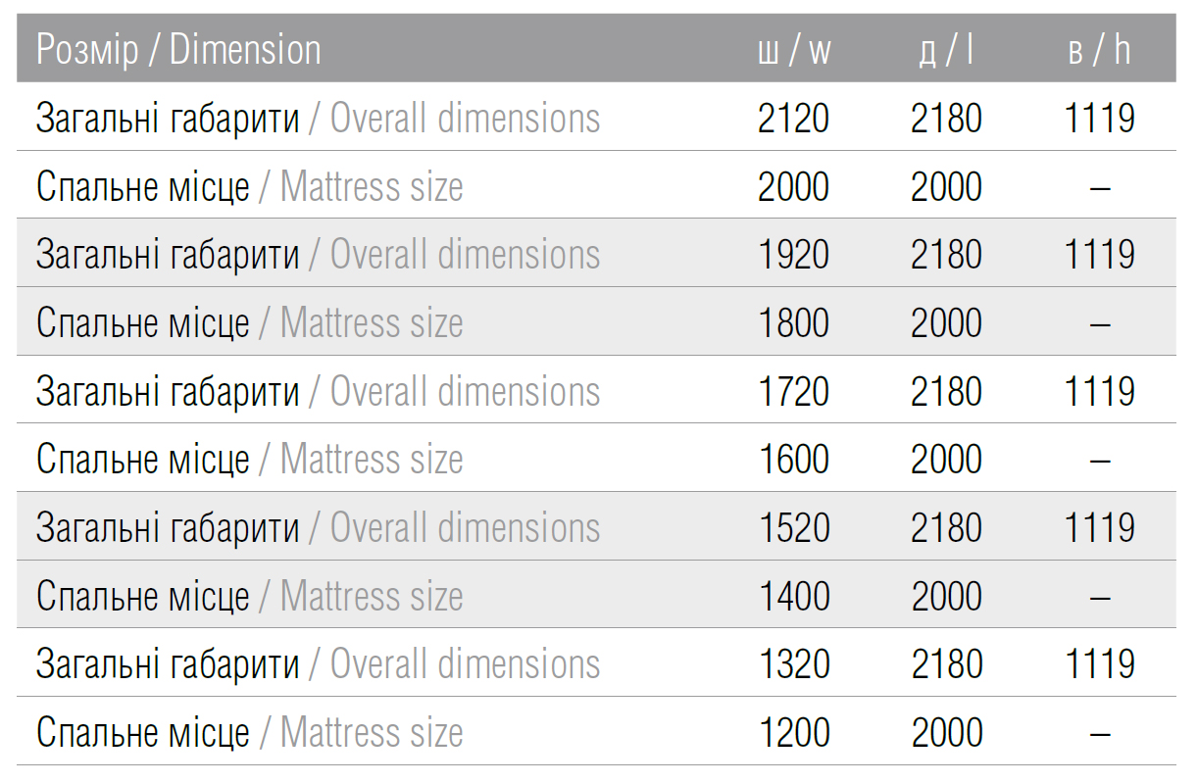Image resolution: width=1198 pixels, height=783 pixels.
Task: Click the height dash in the 1800 row
Action: [x=1100, y=324]
